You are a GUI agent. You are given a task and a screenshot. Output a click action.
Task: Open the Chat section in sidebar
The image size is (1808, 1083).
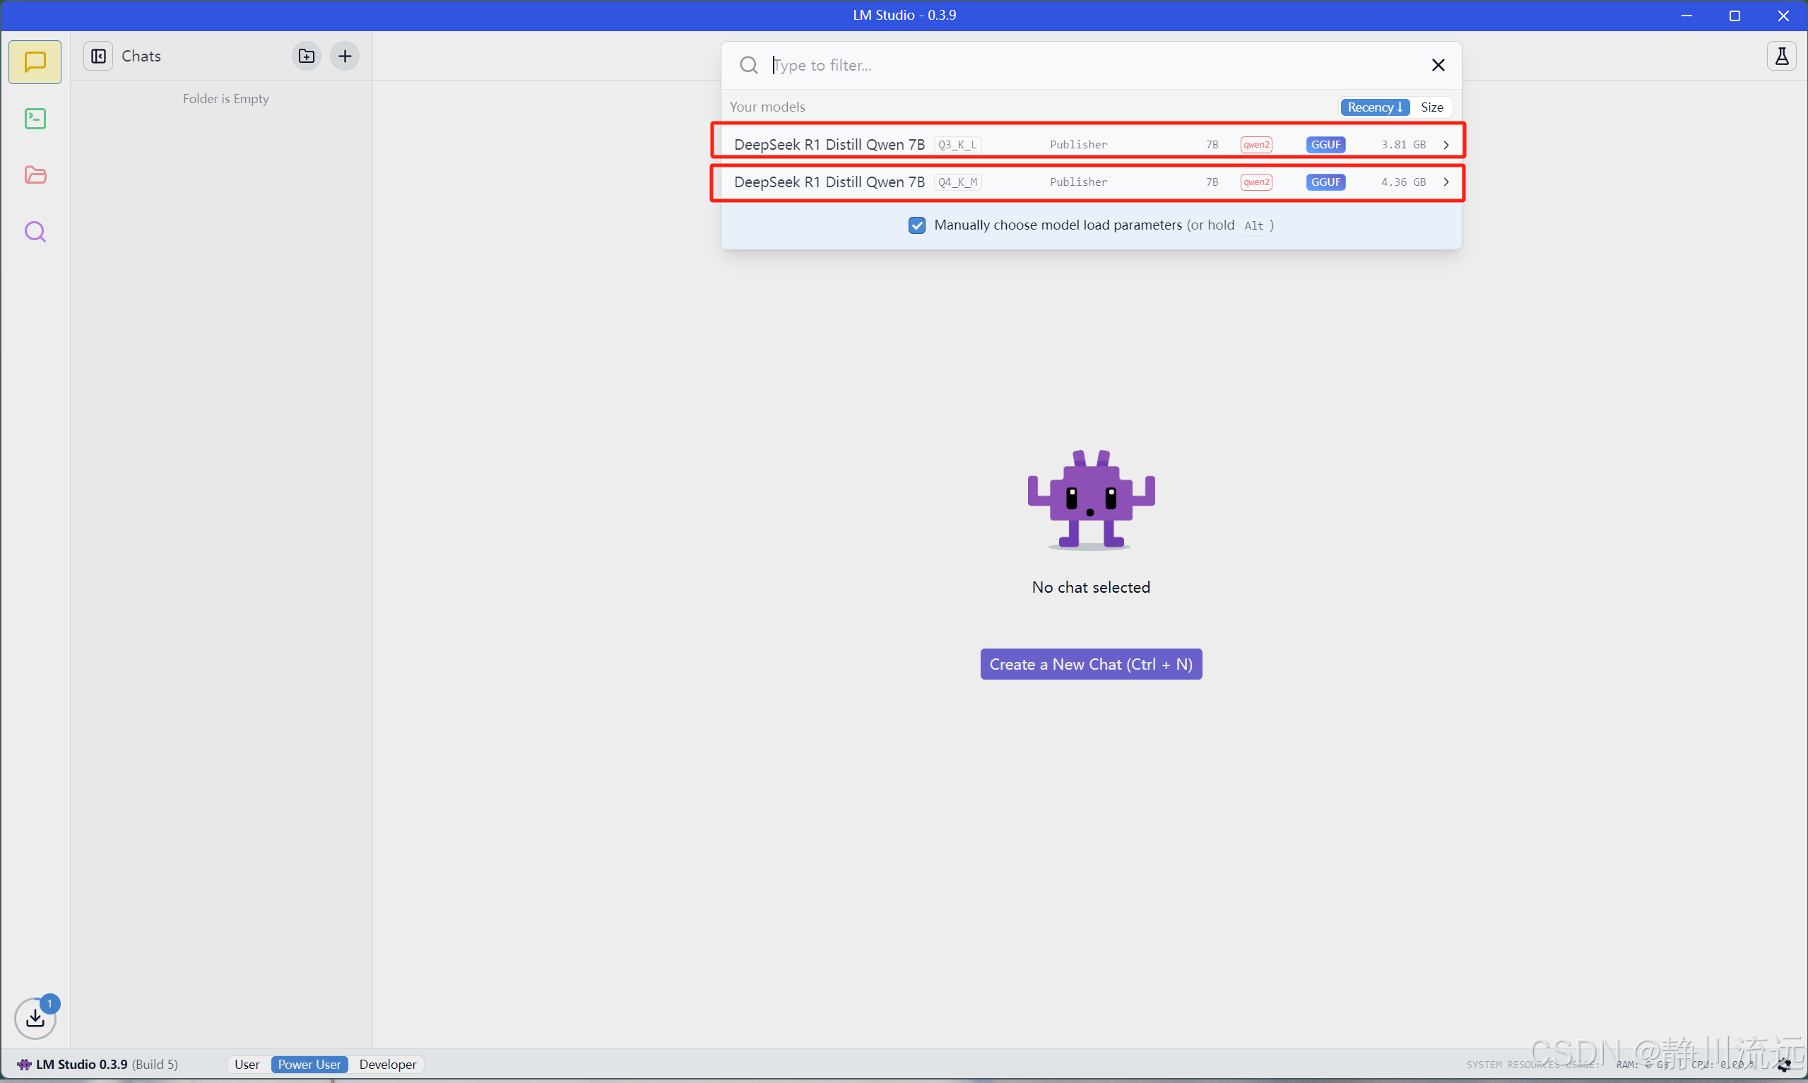[x=35, y=62]
